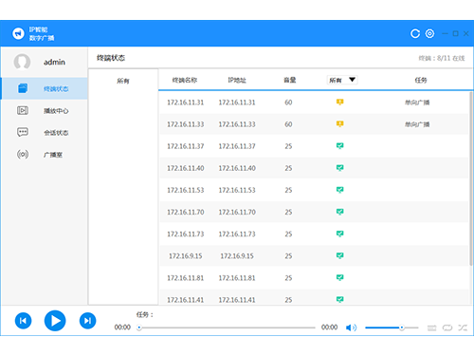Open the 广播室 sidebar page
Viewport: 474px width, 356px height.
[x=45, y=155]
